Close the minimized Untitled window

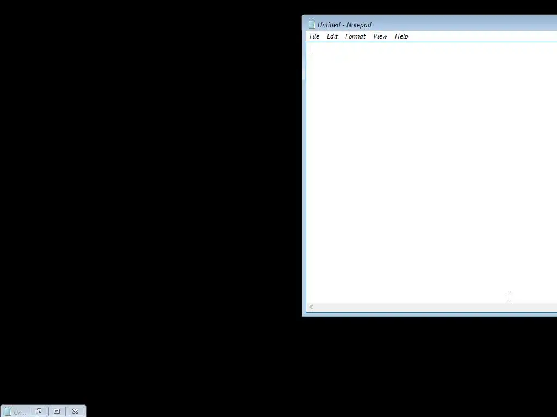pos(75,412)
